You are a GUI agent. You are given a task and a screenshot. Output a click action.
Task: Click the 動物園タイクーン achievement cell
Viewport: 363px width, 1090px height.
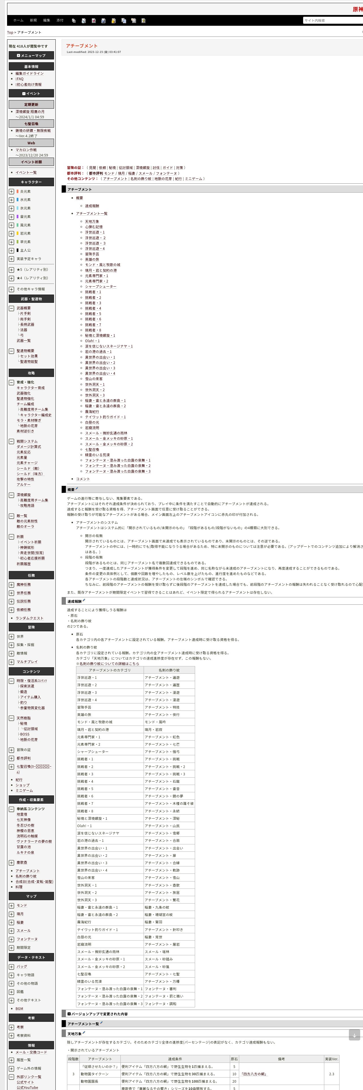click(x=100, y=1074)
